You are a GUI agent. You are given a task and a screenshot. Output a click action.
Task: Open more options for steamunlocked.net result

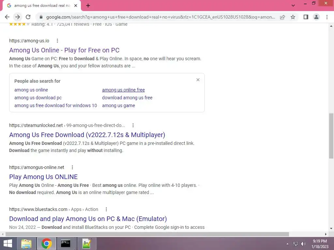pyautogui.click(x=133, y=125)
